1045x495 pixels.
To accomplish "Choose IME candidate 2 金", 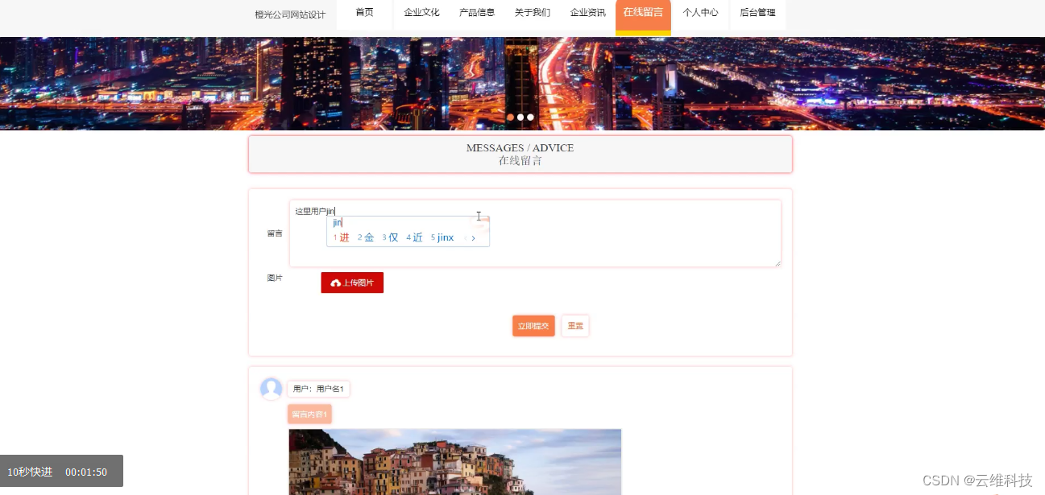I will pyautogui.click(x=366, y=237).
